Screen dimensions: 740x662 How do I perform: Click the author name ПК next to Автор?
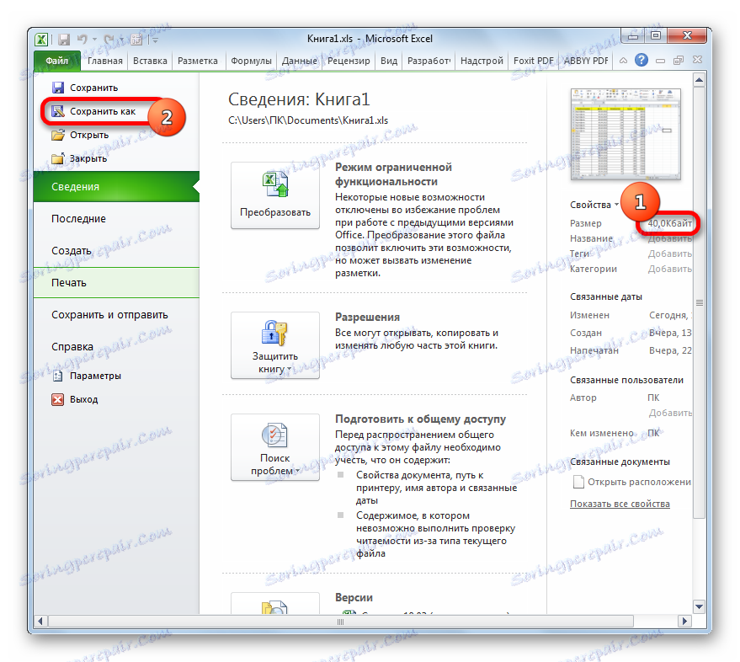point(653,398)
